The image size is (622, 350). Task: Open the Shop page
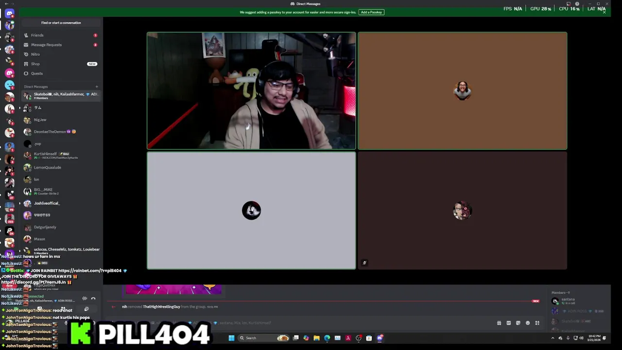coord(61,64)
